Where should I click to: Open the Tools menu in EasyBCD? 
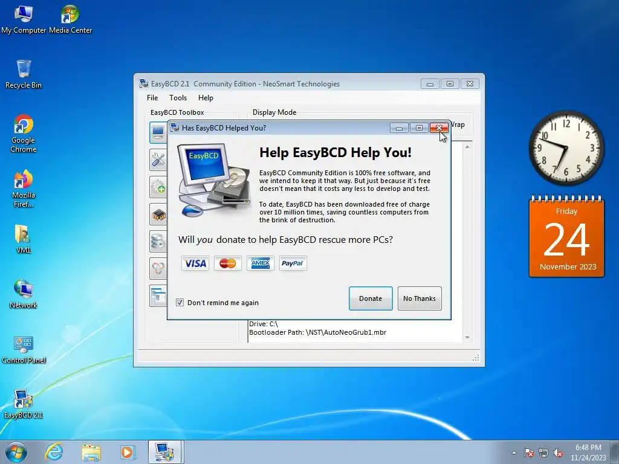coord(178,98)
